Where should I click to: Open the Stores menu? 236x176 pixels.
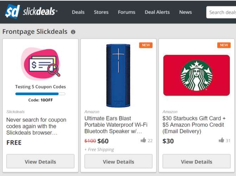(x=101, y=12)
